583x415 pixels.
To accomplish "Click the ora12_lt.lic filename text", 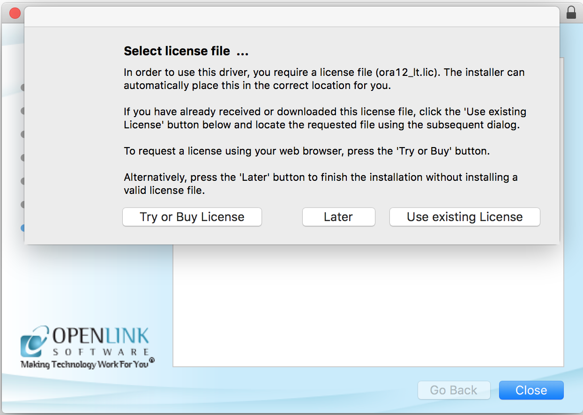I will tap(408, 73).
